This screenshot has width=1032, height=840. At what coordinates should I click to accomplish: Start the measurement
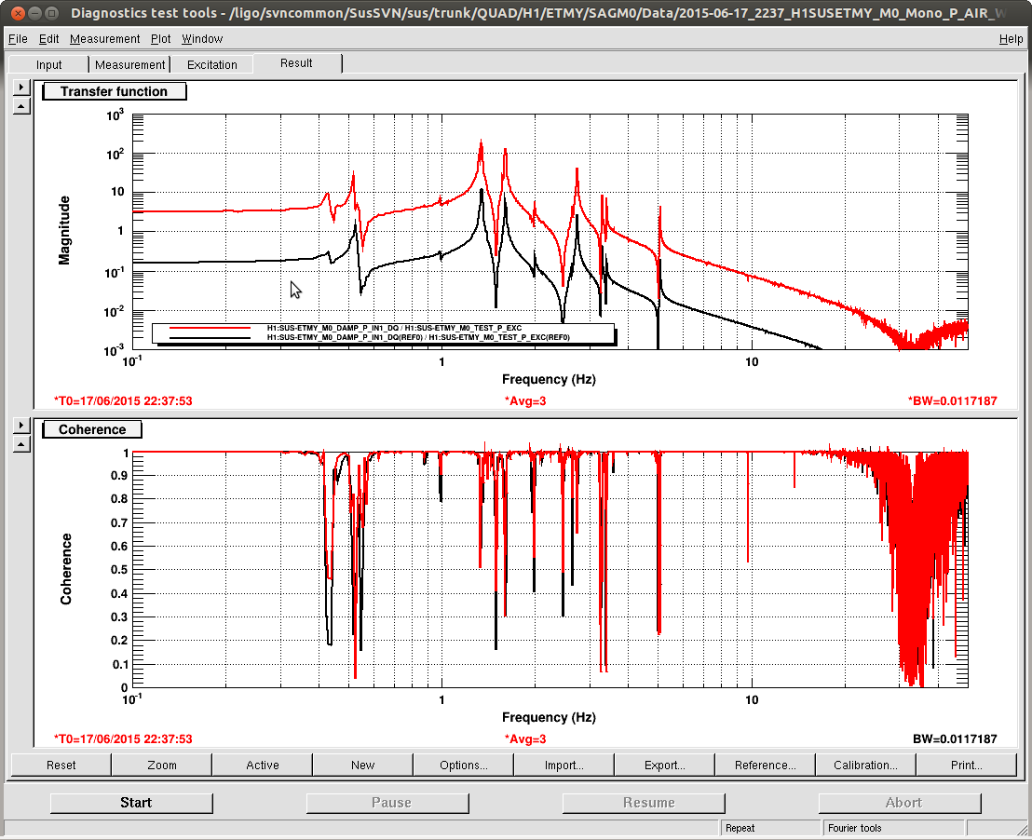coord(131,803)
